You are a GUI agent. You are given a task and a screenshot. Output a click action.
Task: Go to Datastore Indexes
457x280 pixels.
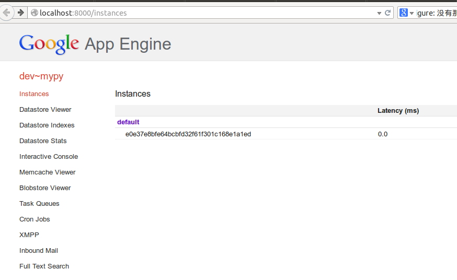pos(47,125)
